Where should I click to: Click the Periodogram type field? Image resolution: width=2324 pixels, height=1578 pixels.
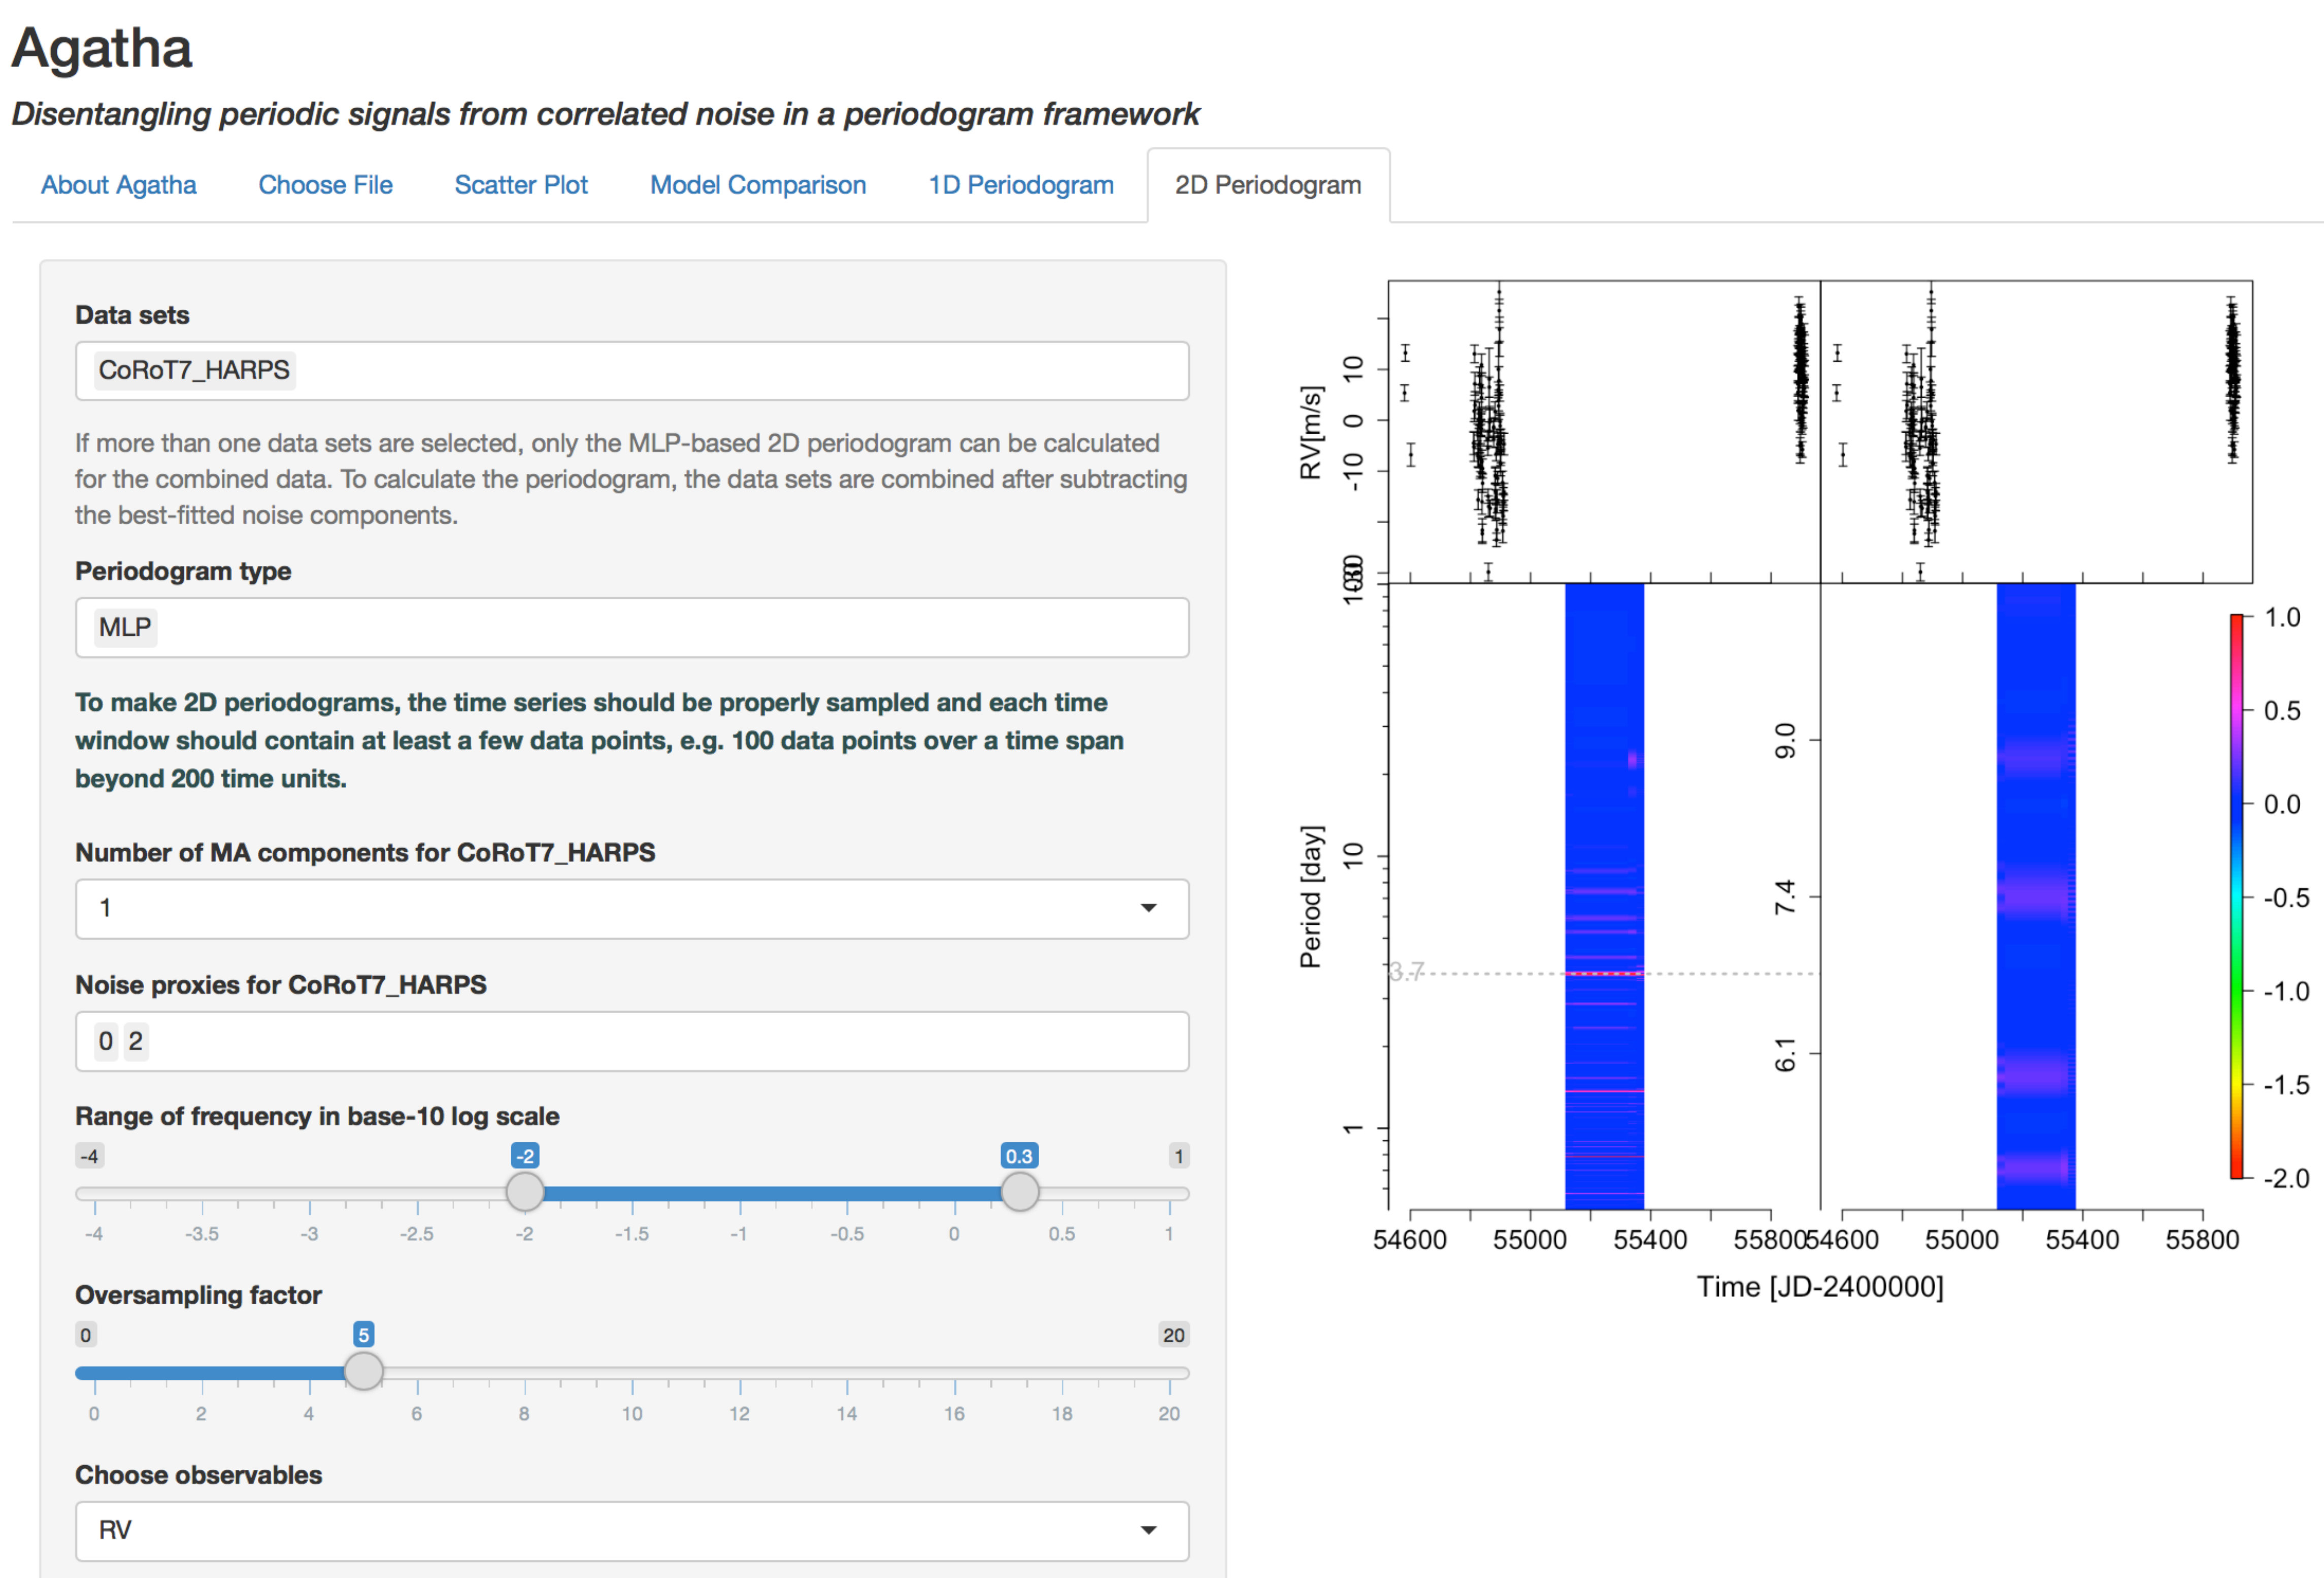(632, 627)
